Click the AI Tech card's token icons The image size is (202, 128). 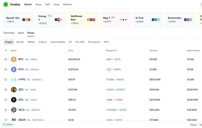click(156, 20)
